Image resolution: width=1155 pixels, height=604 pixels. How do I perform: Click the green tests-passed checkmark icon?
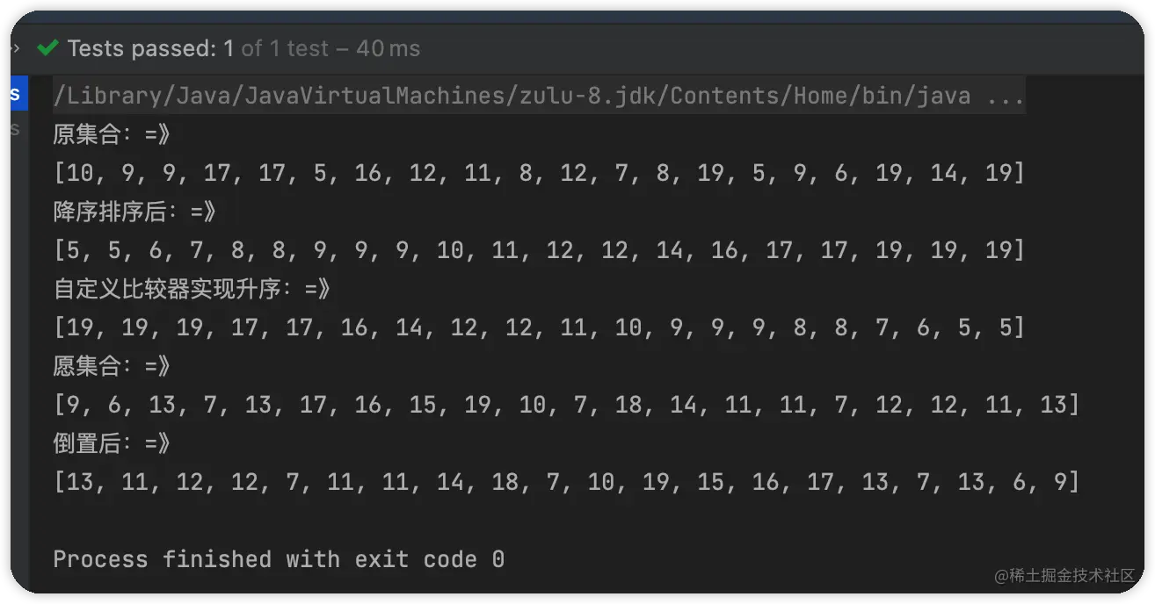(x=47, y=48)
